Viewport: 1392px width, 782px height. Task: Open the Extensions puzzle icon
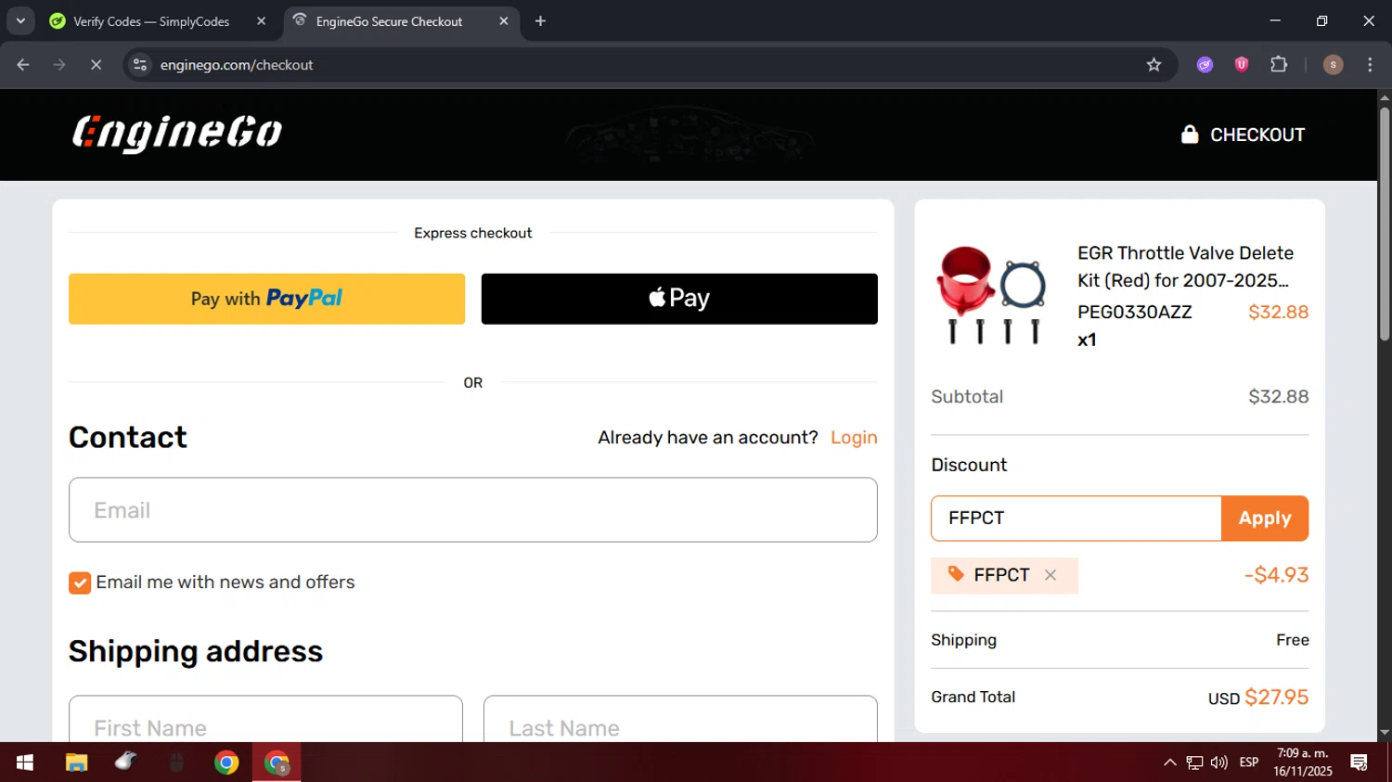point(1279,65)
